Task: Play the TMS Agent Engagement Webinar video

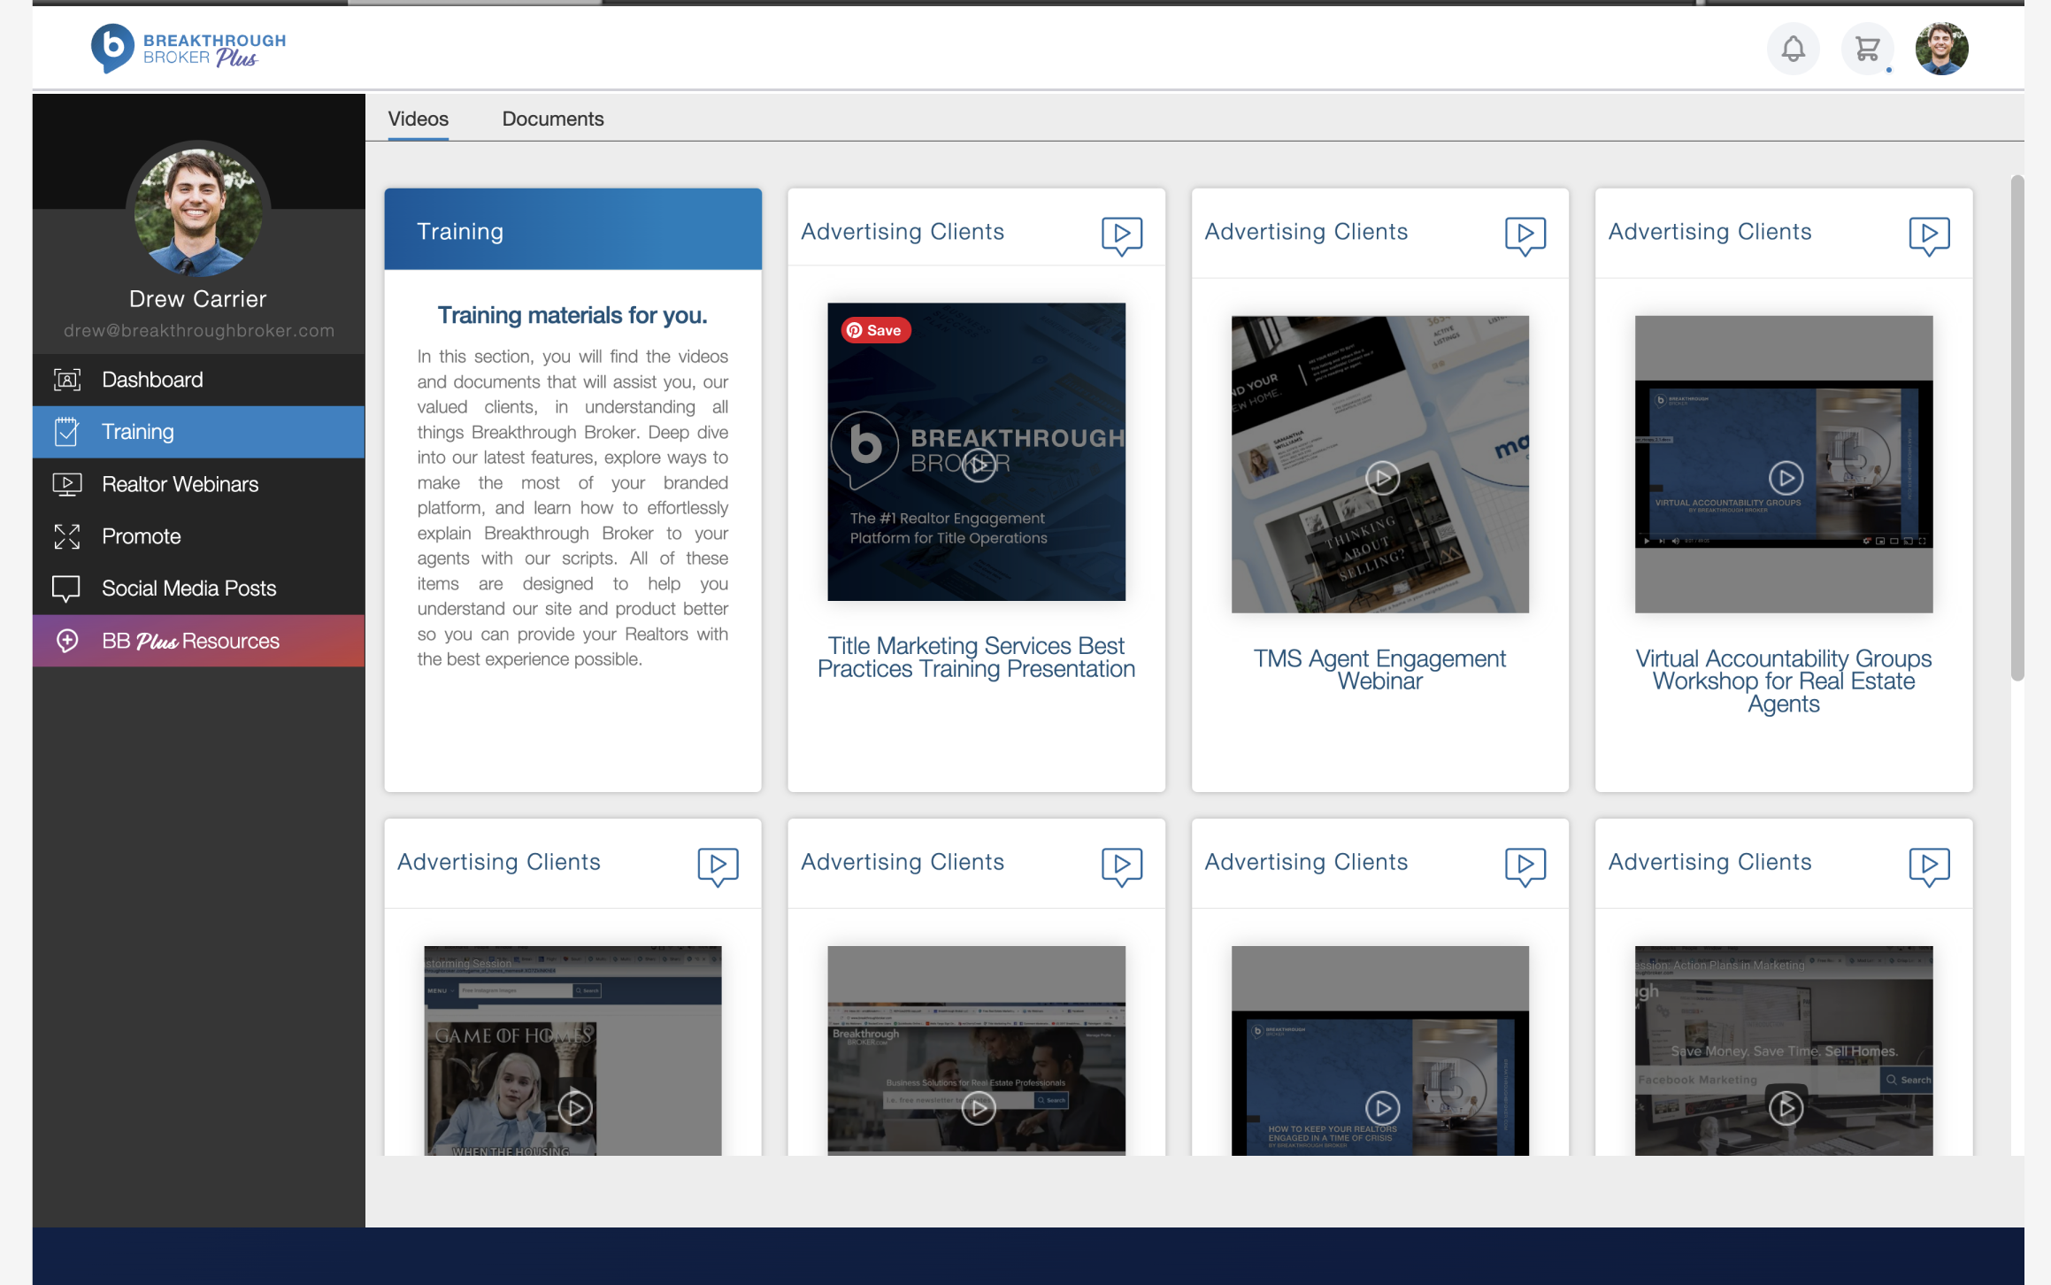Action: pos(1382,478)
